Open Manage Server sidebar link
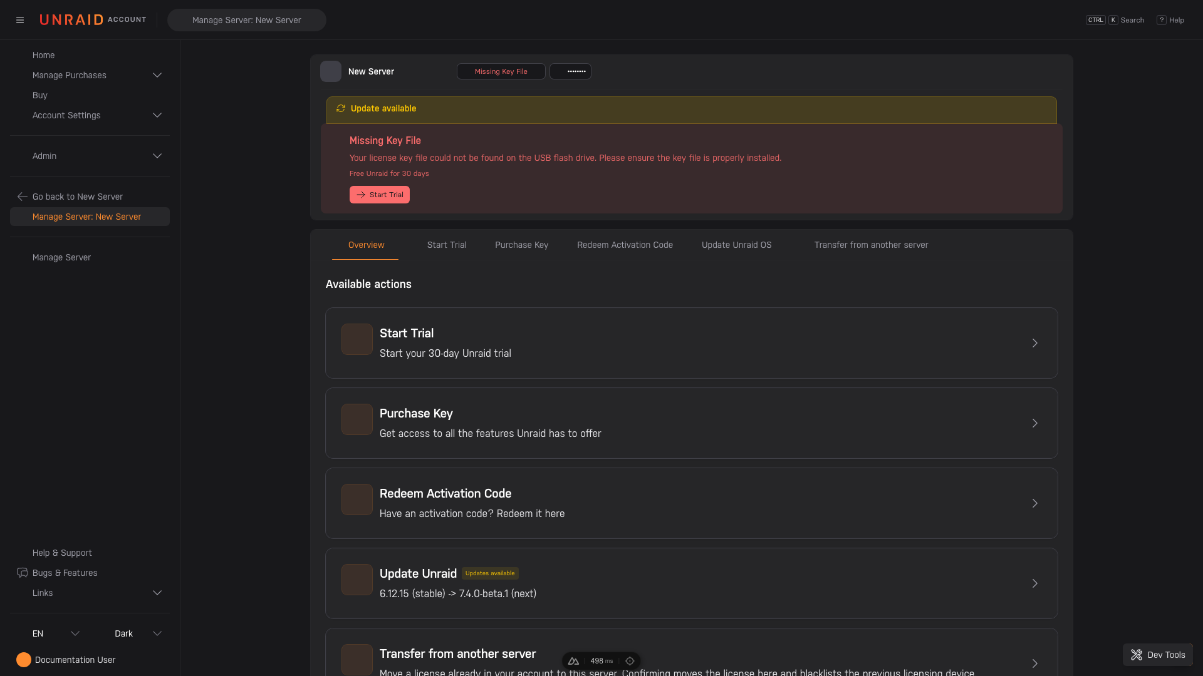This screenshot has height=676, width=1203. coord(61,257)
